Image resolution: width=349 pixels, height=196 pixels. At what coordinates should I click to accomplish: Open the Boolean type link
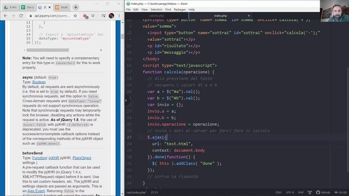[x=39, y=82]
